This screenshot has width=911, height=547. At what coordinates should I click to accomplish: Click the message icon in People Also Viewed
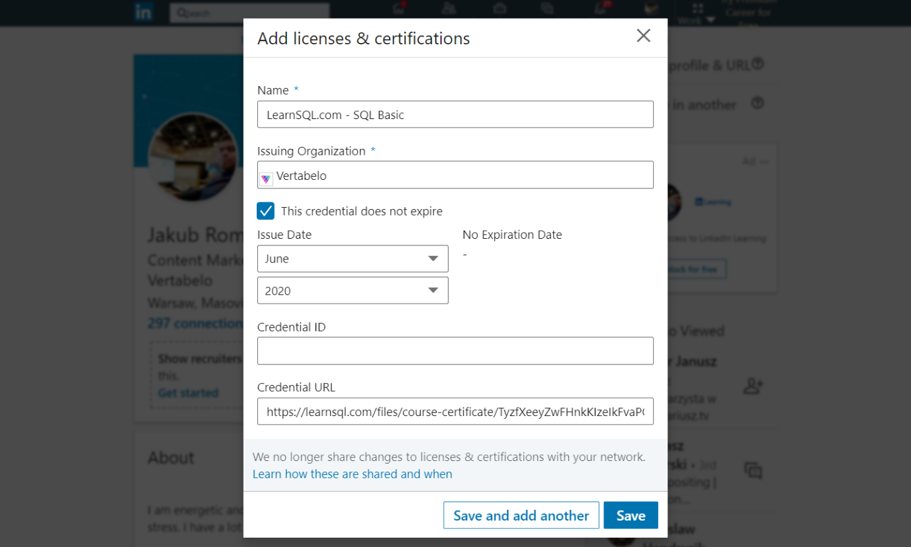pos(754,470)
